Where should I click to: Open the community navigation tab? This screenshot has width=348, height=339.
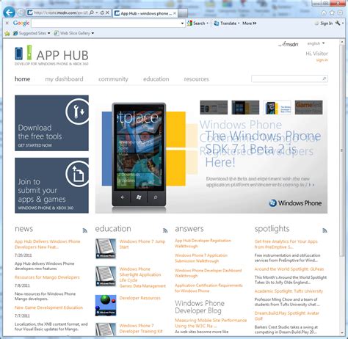(113, 79)
